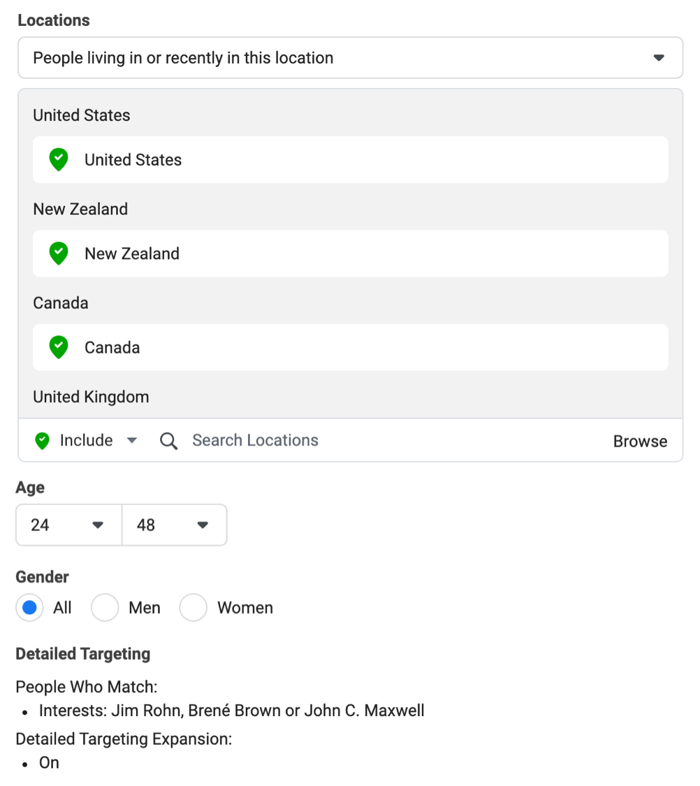Click the green pin icon beside United States
The width and height of the screenshot is (700, 786).
pos(59,160)
